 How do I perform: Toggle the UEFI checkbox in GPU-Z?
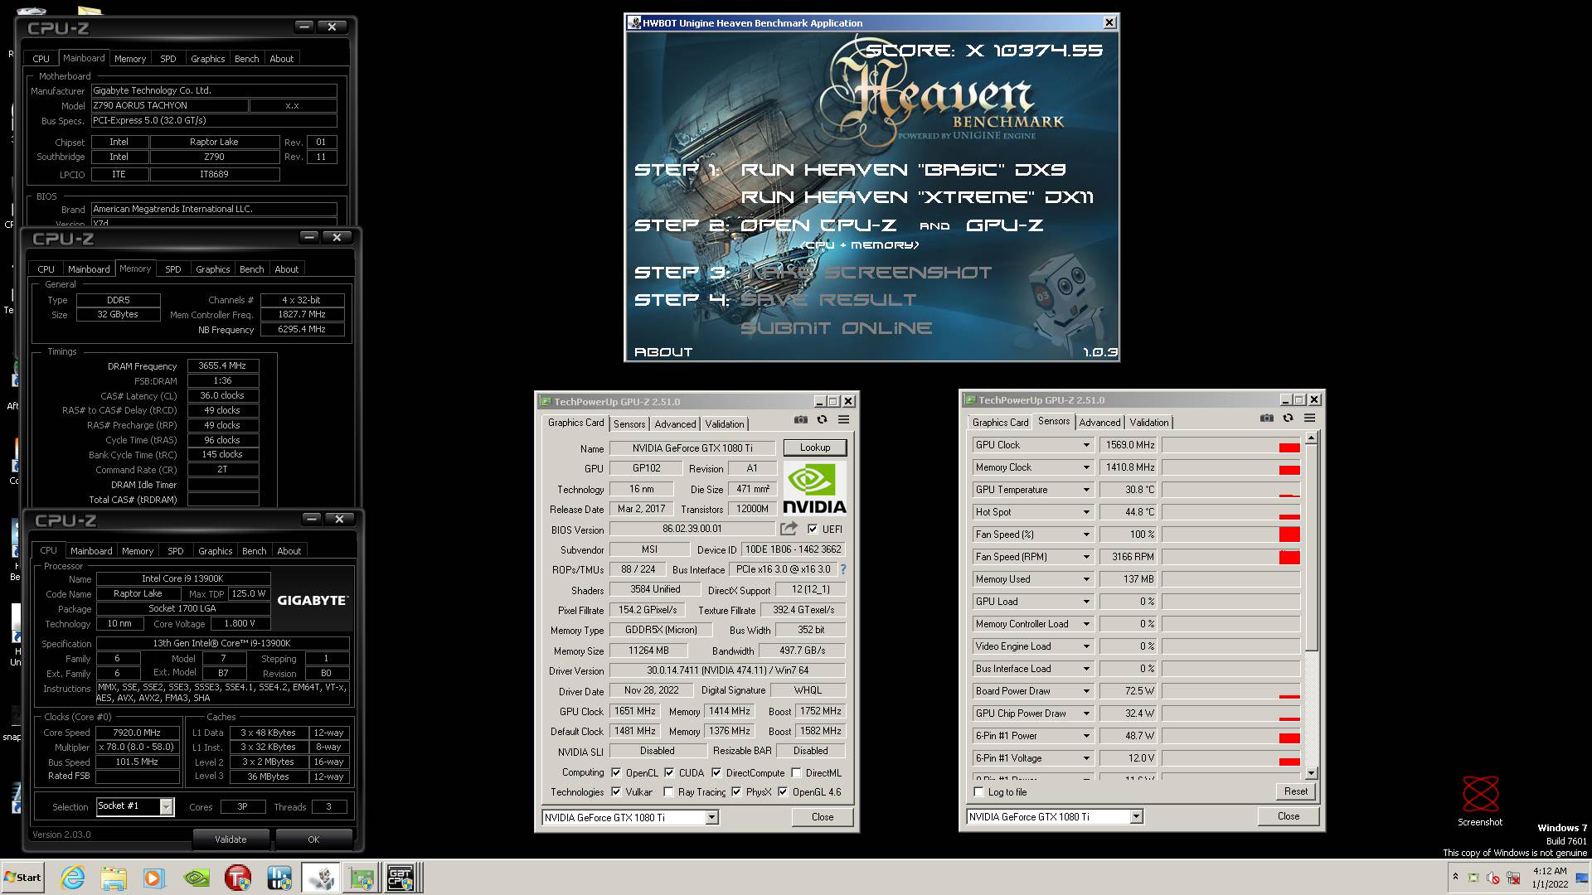point(813,529)
